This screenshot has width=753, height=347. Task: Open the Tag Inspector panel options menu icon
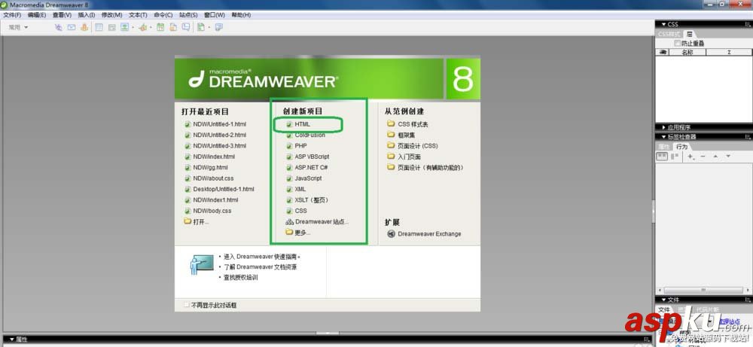click(x=748, y=137)
